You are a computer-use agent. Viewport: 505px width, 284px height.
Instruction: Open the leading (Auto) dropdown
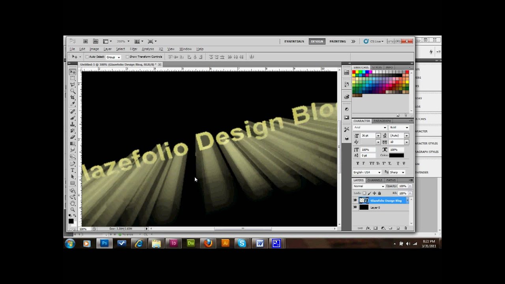[406, 136]
